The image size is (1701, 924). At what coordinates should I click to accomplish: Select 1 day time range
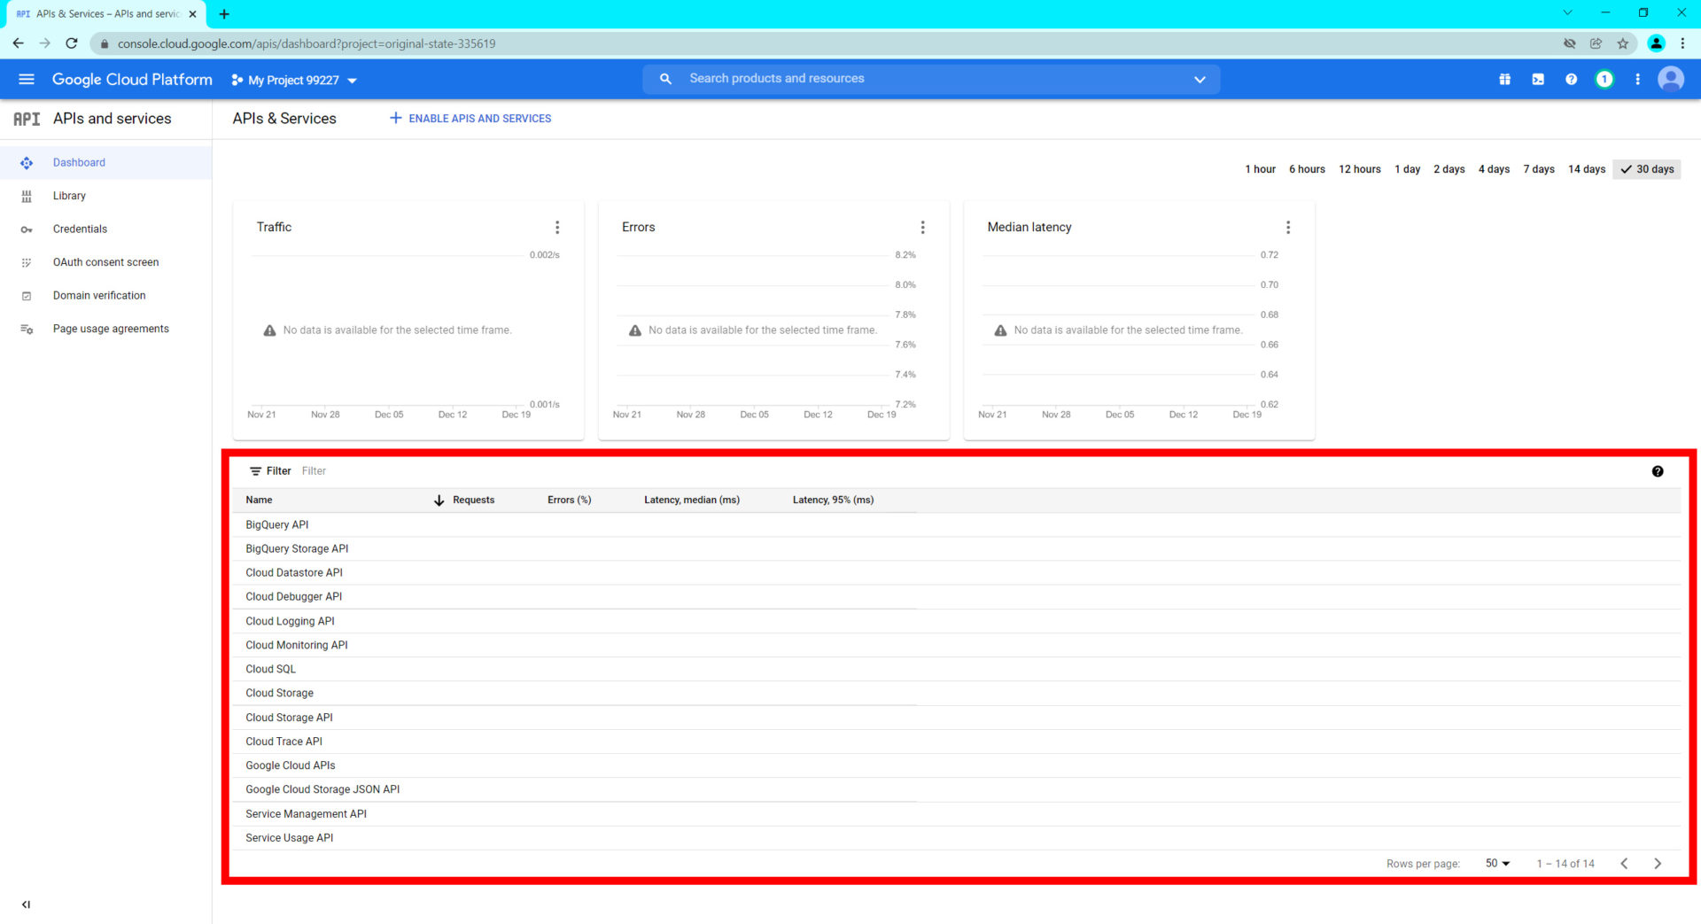coord(1407,169)
